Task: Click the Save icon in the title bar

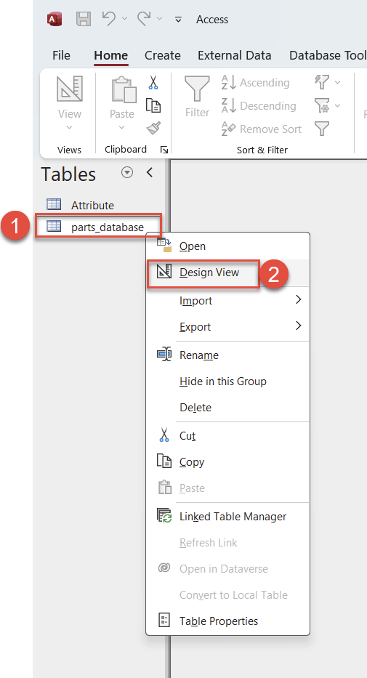Action: pyautogui.click(x=84, y=19)
